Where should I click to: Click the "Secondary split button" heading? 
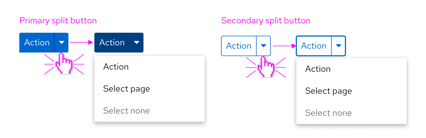coord(266,21)
